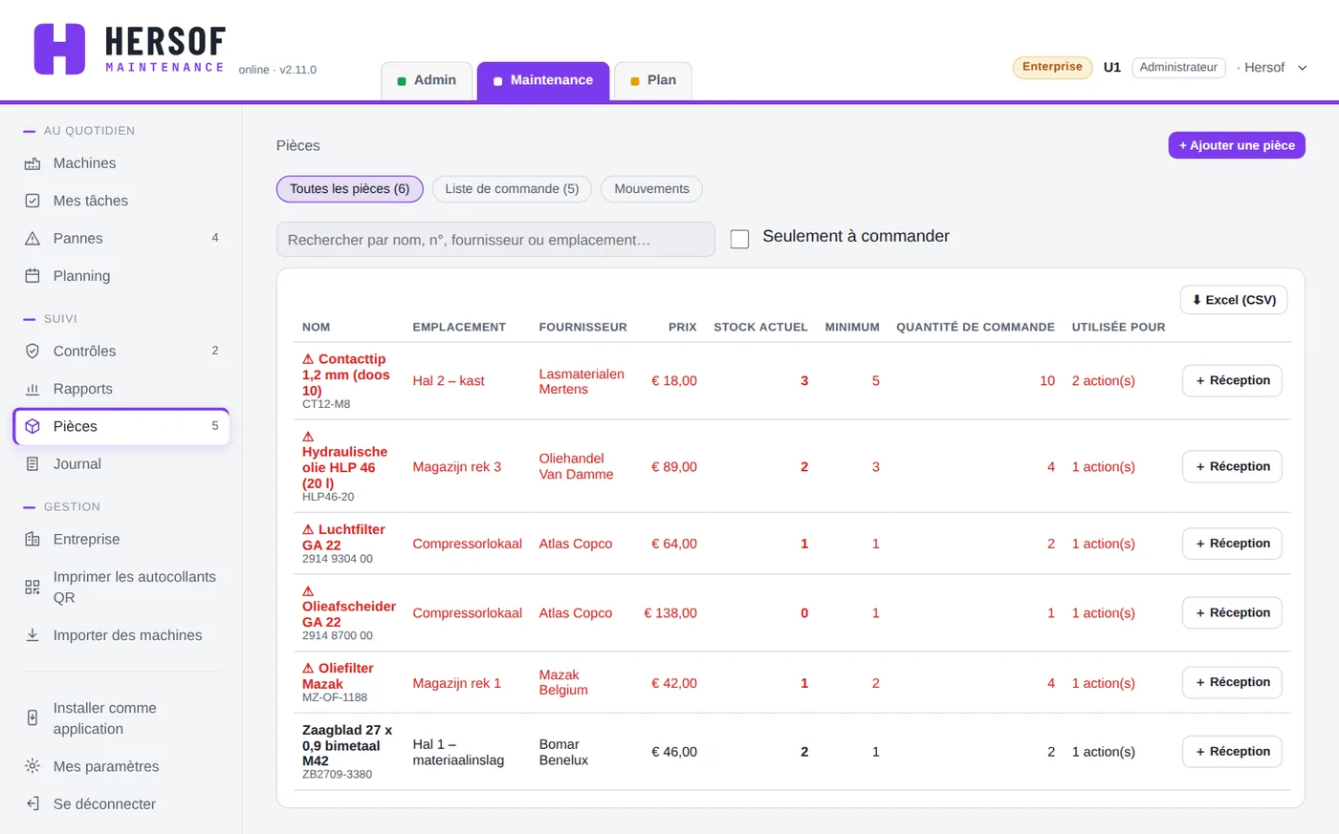Open Machines via its factory icon

tap(33, 163)
